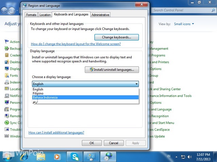Open Location and Other Sensors icon
The image size is (217, 162).
tap(7, 89)
